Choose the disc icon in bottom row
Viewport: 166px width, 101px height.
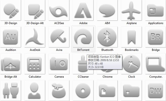[x=83, y=90]
